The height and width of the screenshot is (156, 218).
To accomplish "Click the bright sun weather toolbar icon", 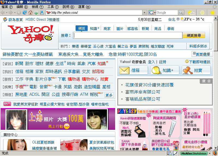I will (213, 13).
